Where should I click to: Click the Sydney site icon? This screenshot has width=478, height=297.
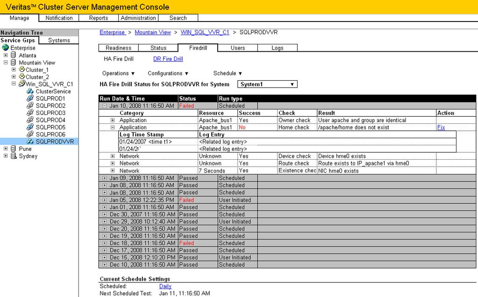(14, 156)
